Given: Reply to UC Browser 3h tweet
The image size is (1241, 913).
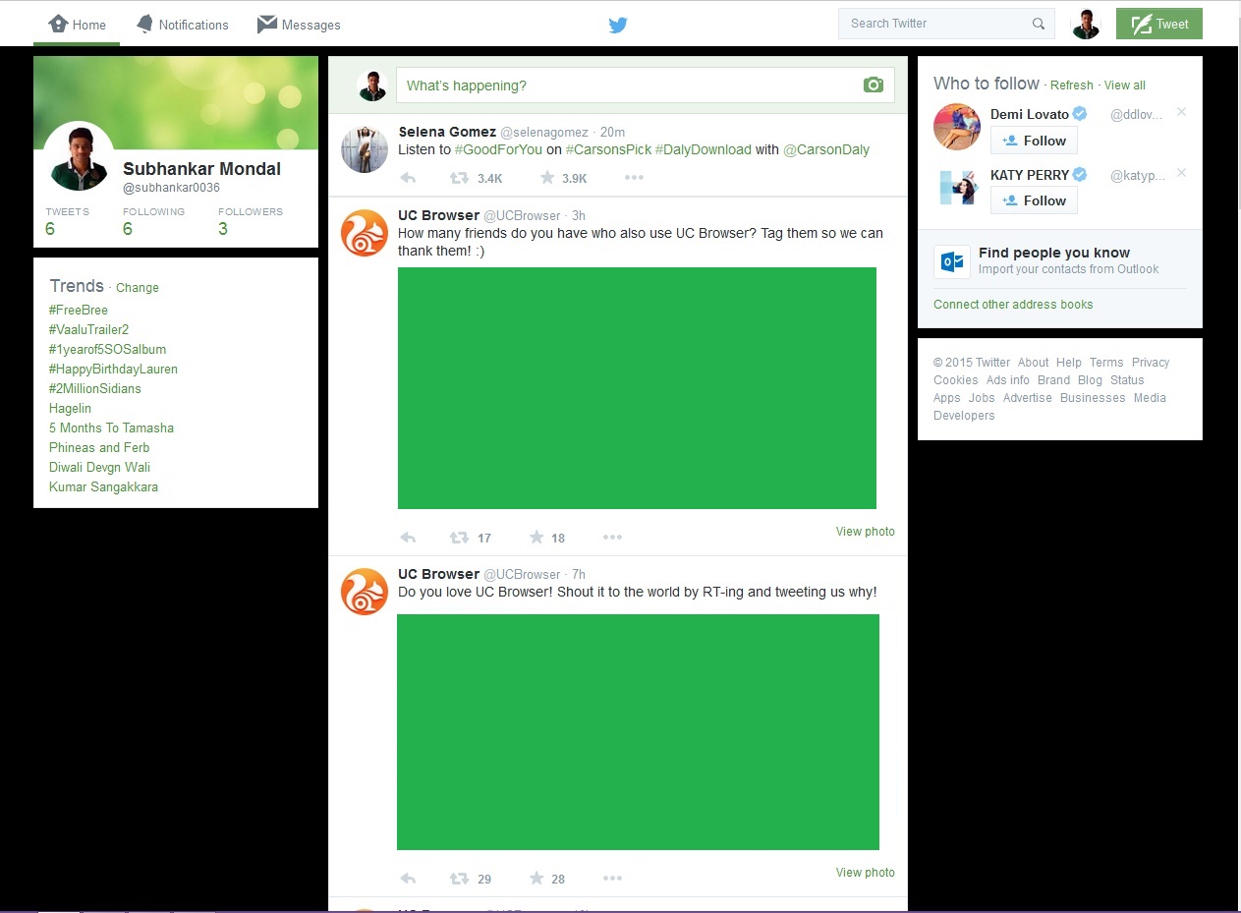Looking at the screenshot, I should tap(409, 538).
